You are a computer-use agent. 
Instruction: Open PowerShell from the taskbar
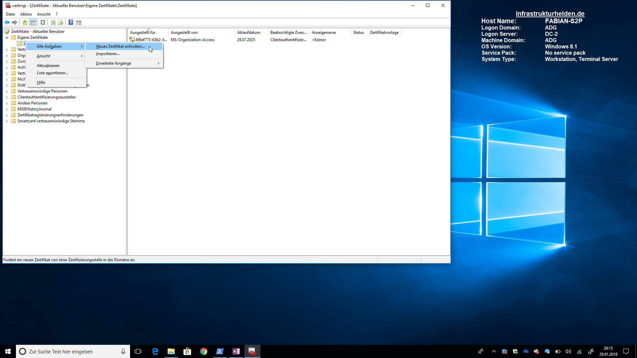tap(220, 351)
